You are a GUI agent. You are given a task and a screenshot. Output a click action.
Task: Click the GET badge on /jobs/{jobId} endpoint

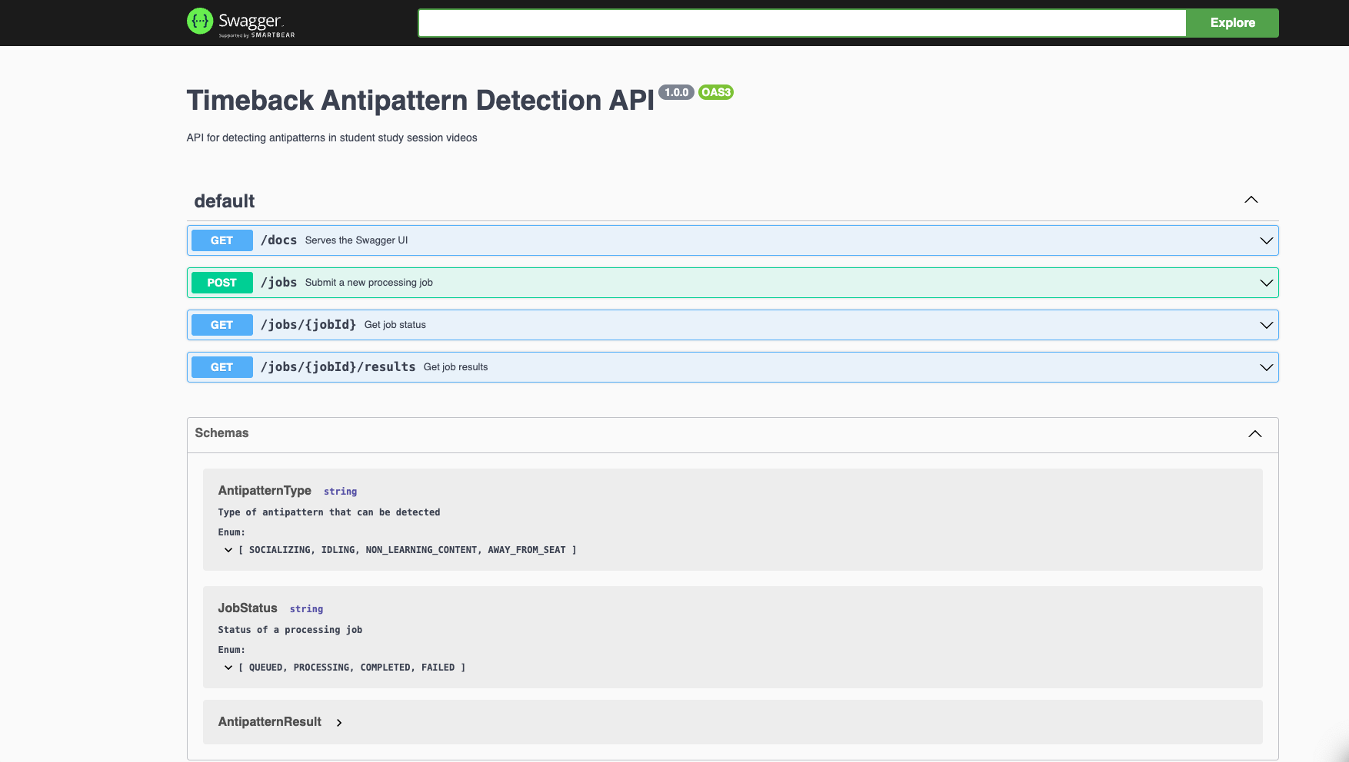[x=222, y=324]
